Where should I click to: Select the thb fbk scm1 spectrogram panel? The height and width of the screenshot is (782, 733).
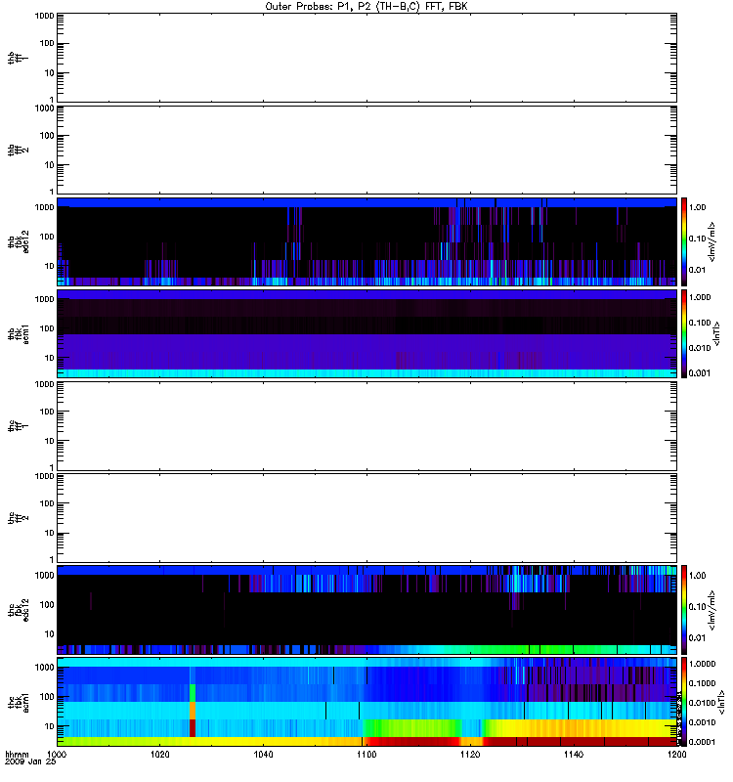(366, 333)
